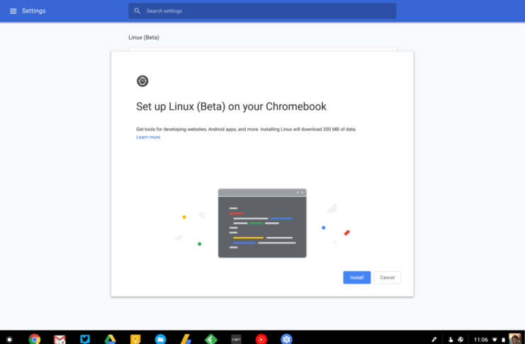The height and width of the screenshot is (344, 525).
Task: Open the Files app on the shelf
Action: tap(160, 338)
